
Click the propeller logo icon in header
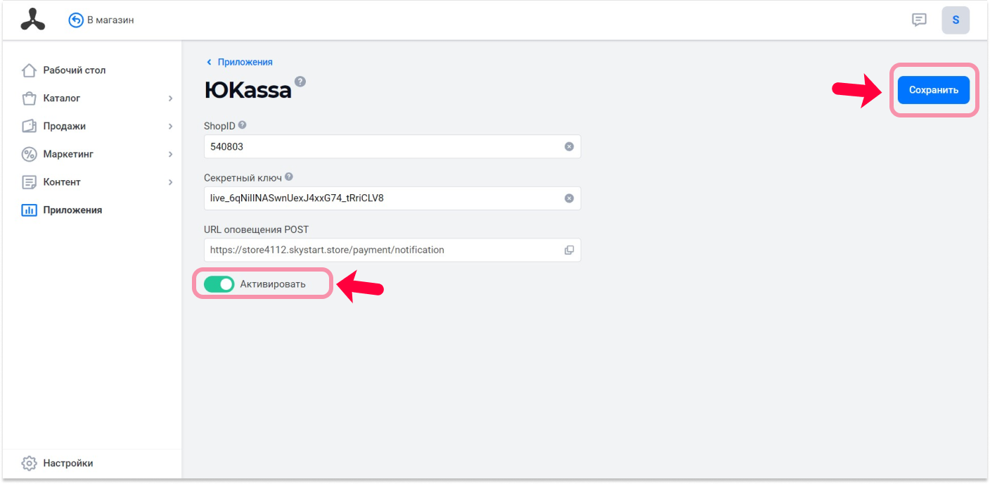(x=32, y=20)
